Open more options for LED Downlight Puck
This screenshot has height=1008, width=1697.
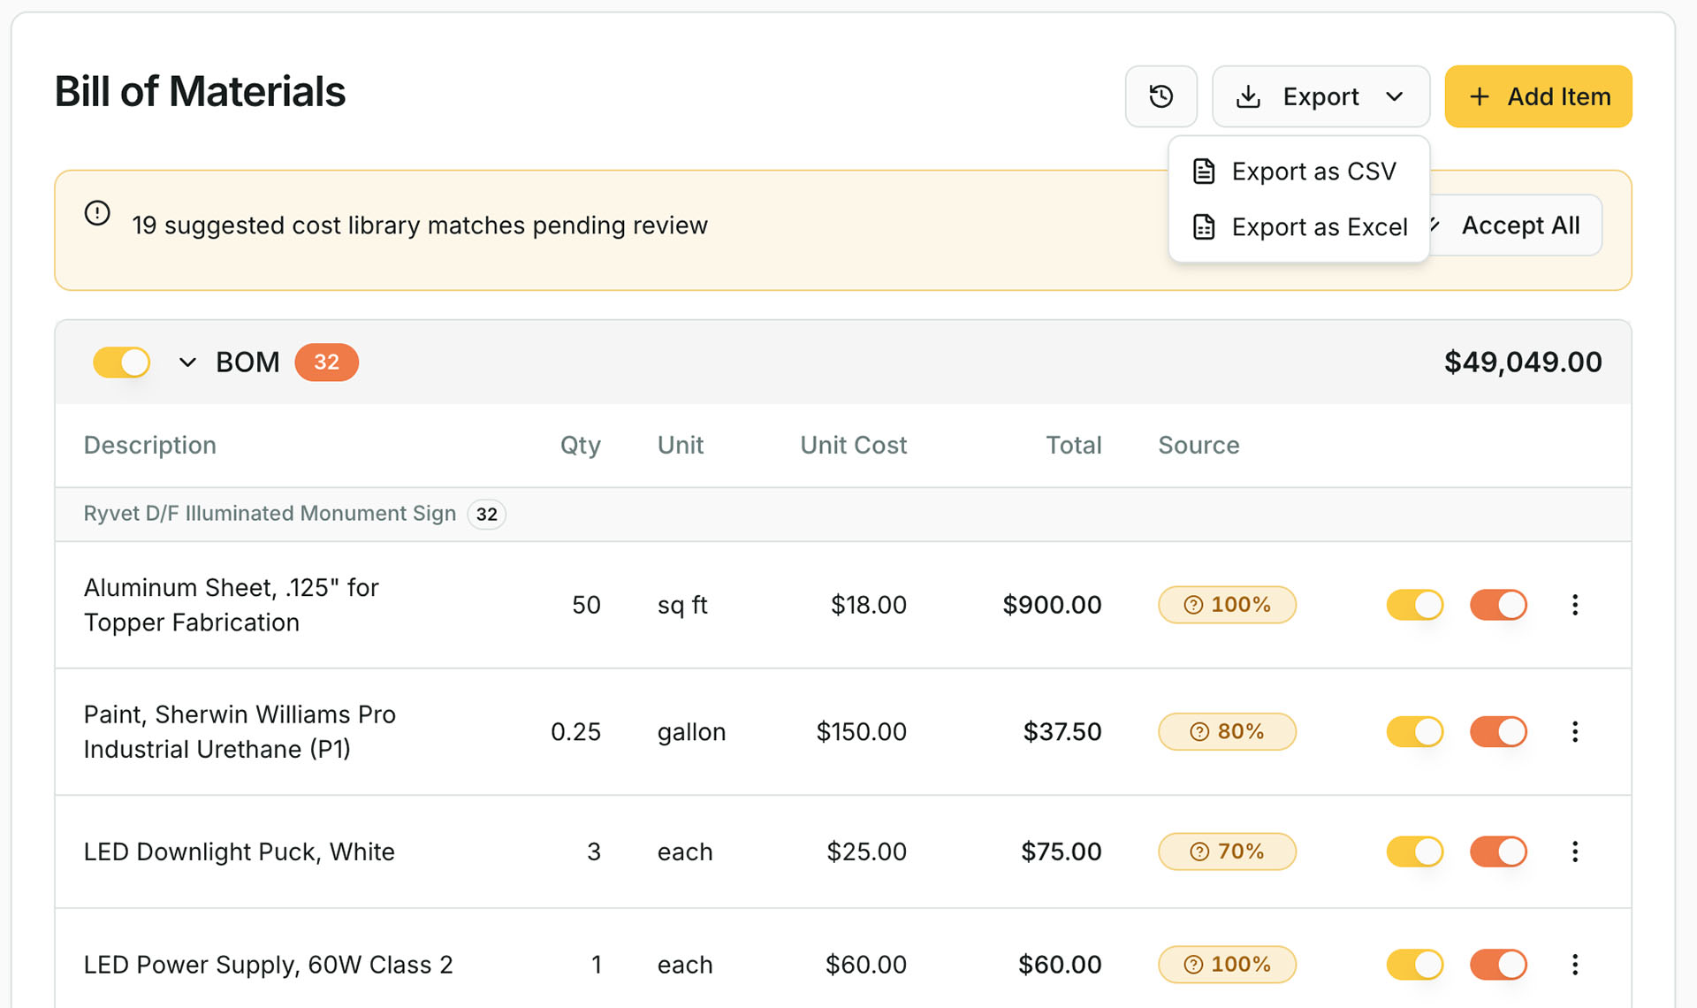1575,851
